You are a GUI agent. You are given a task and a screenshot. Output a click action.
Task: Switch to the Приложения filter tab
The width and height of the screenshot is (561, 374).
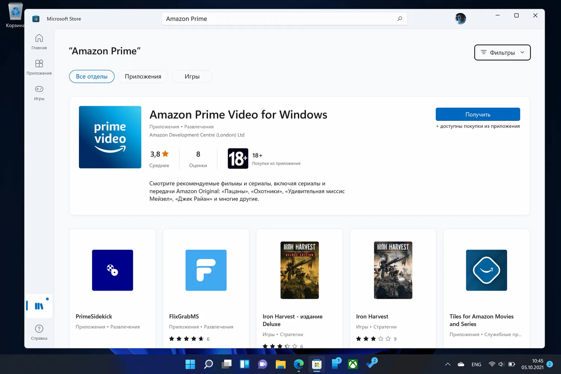(143, 76)
